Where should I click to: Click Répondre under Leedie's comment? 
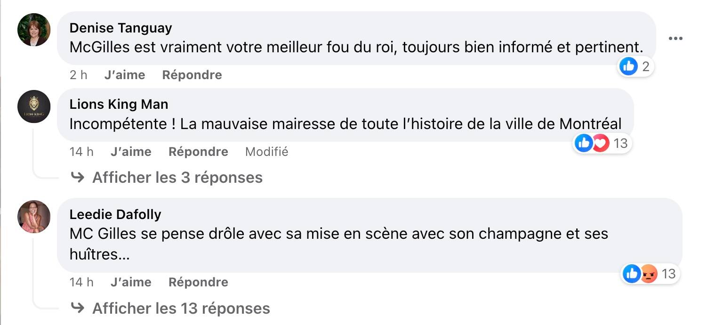pyautogui.click(x=198, y=282)
